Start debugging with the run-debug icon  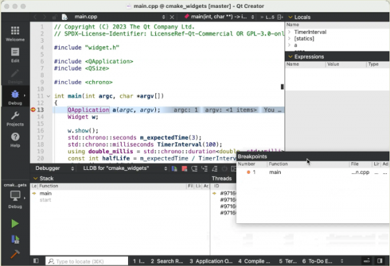pyautogui.click(x=15, y=239)
